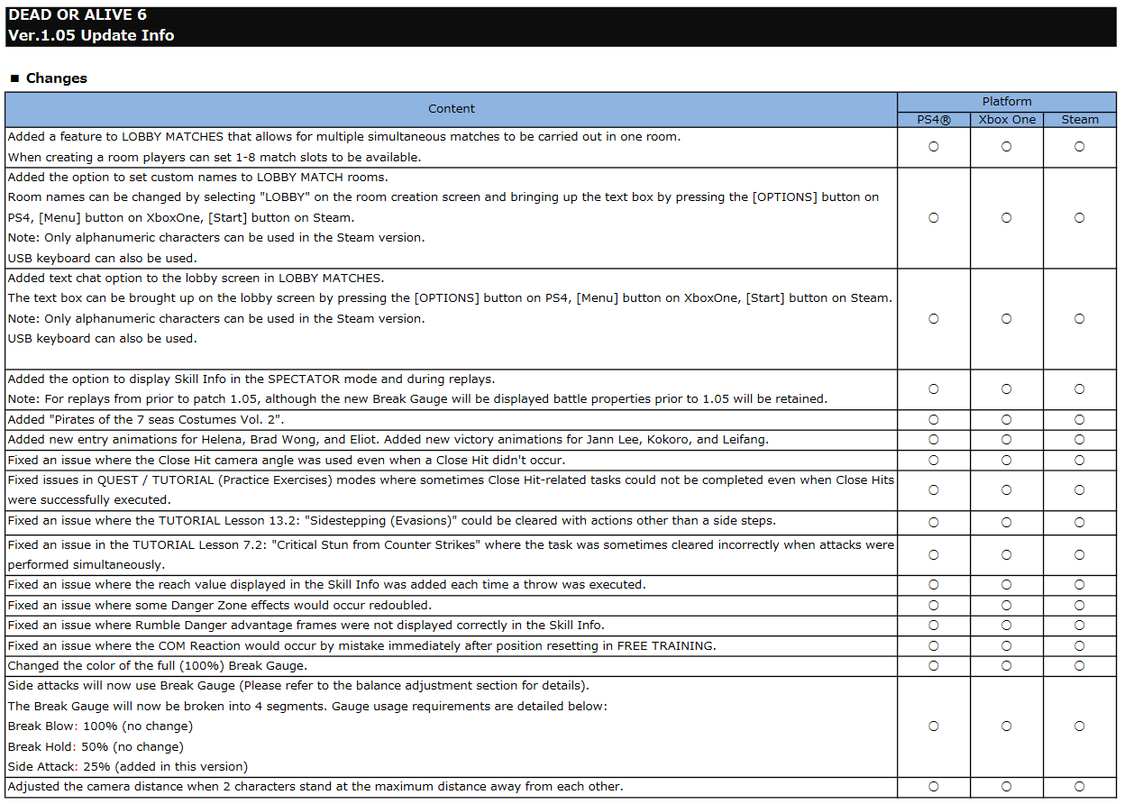Click the "Side Attack: 25%" line

127,767
